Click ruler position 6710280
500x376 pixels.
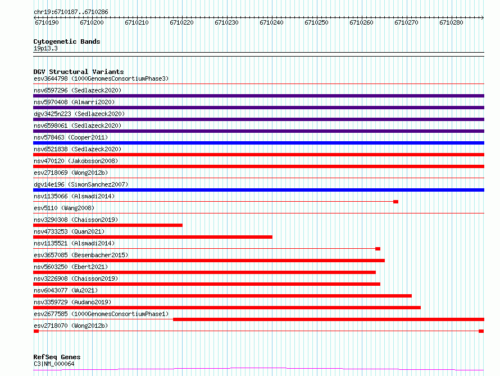452,22
